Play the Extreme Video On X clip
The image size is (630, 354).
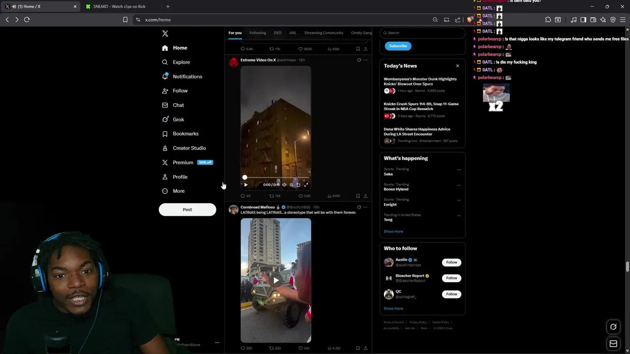pos(246,185)
